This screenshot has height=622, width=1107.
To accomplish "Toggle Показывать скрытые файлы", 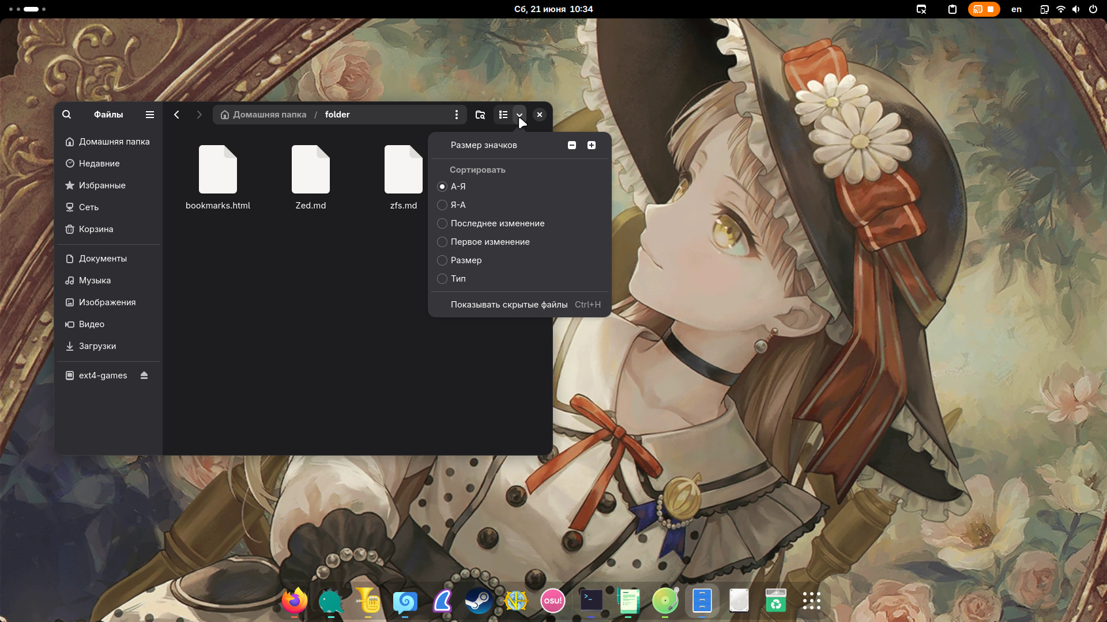I will coord(519,305).
